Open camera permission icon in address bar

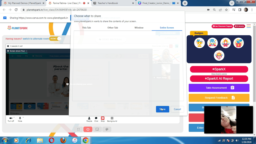pyautogui.click(x=208, y=10)
